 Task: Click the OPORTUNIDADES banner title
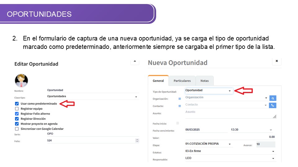coord(39,14)
